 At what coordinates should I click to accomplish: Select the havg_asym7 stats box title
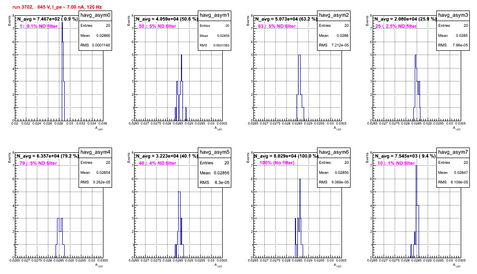pos(453,152)
